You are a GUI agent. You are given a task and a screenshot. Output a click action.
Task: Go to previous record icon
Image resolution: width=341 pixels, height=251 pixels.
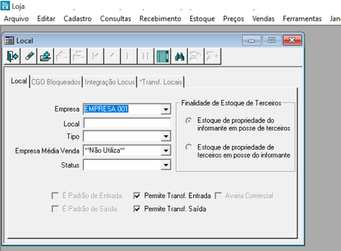(112, 56)
